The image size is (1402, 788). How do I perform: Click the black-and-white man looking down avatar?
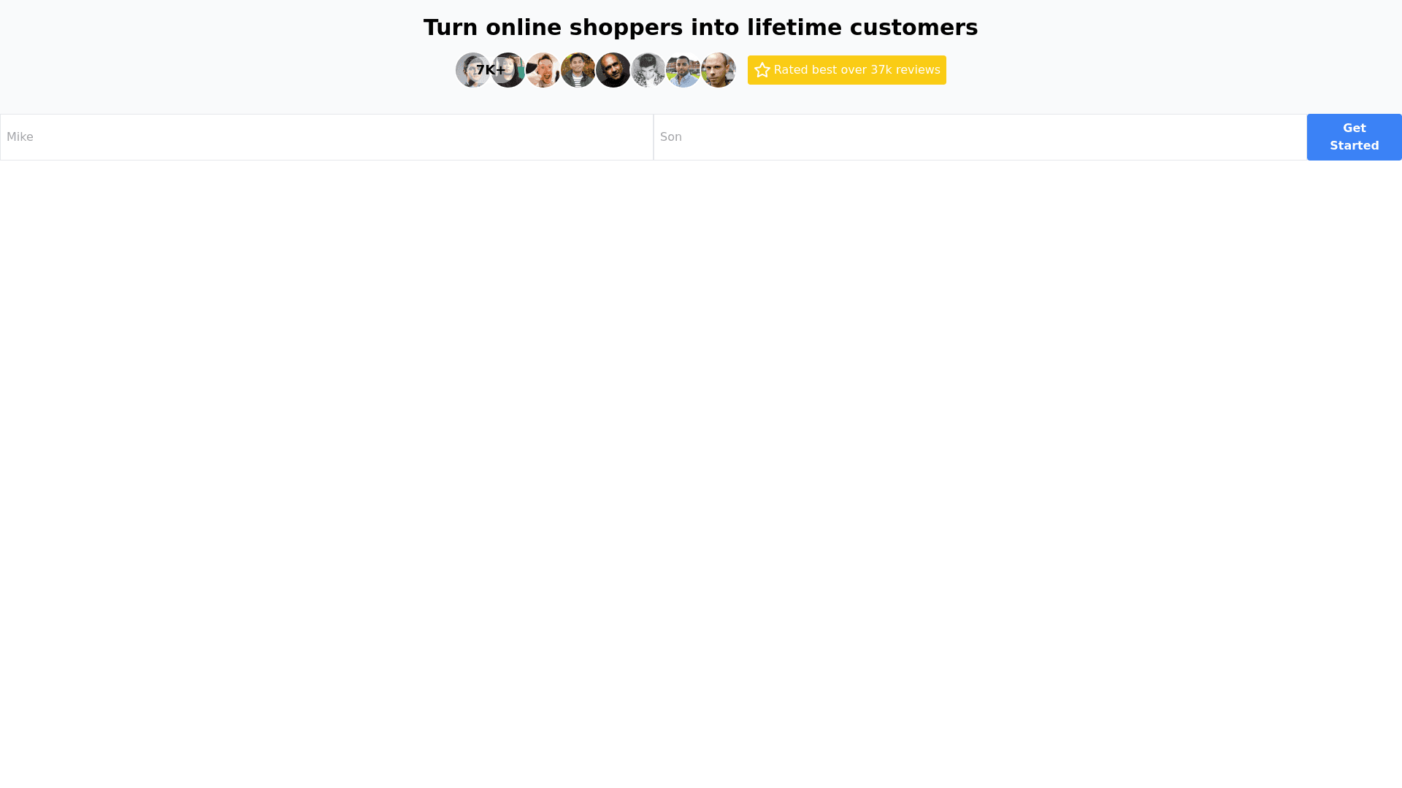pos(648,70)
